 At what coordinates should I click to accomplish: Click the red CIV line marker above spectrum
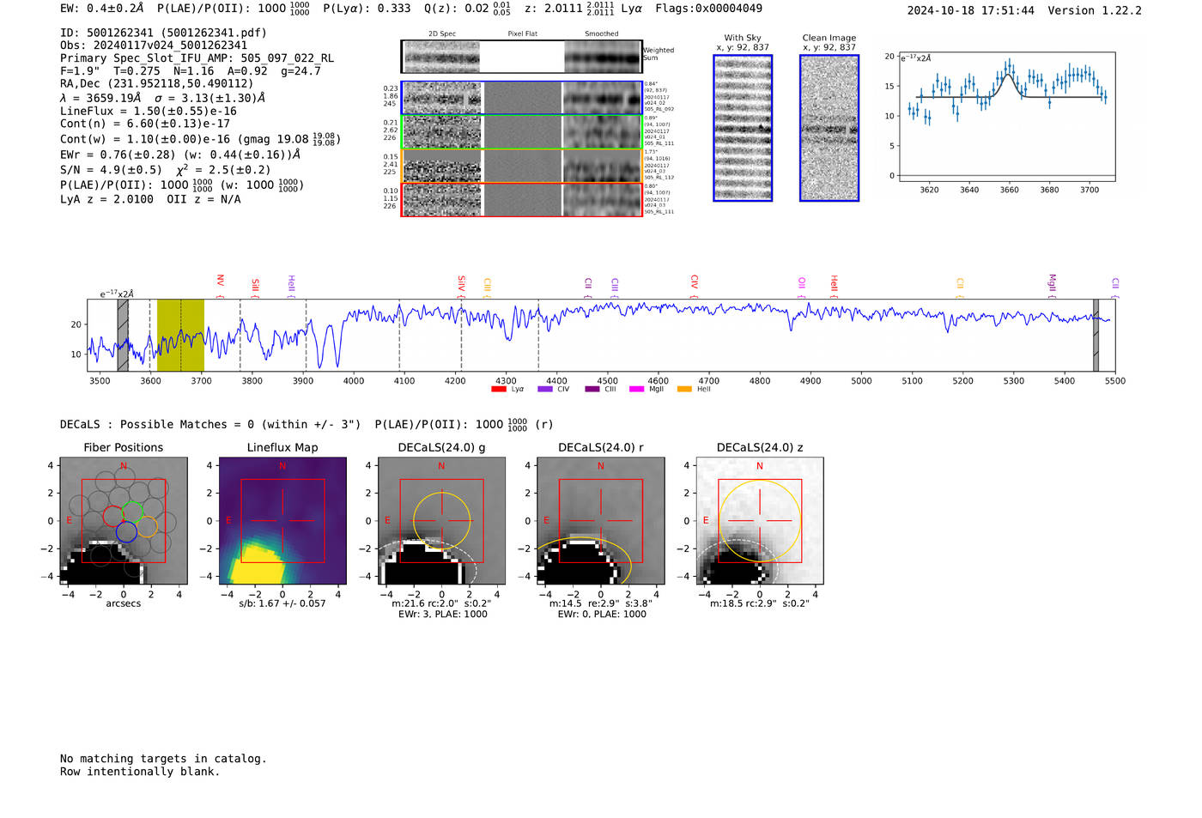pos(695,282)
